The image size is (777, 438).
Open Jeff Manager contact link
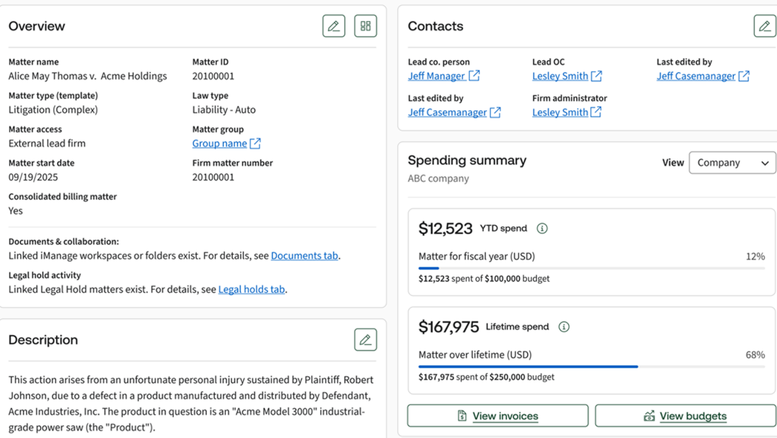[436, 76]
